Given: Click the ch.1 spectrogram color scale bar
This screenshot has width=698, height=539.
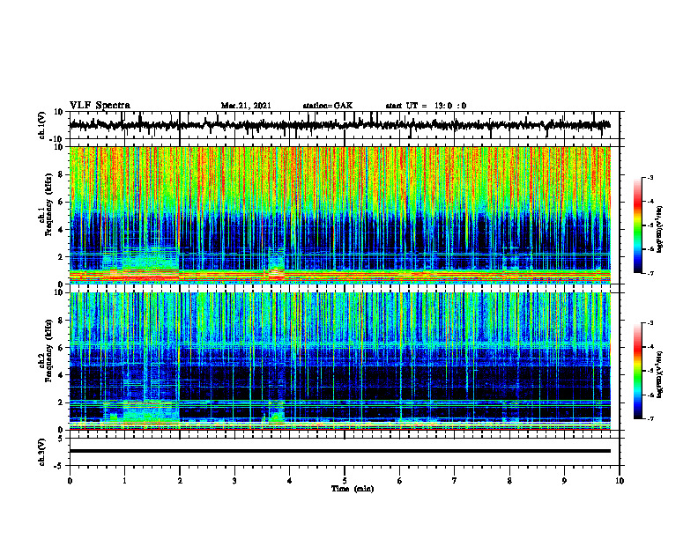Looking at the screenshot, I should pyautogui.click(x=637, y=225).
